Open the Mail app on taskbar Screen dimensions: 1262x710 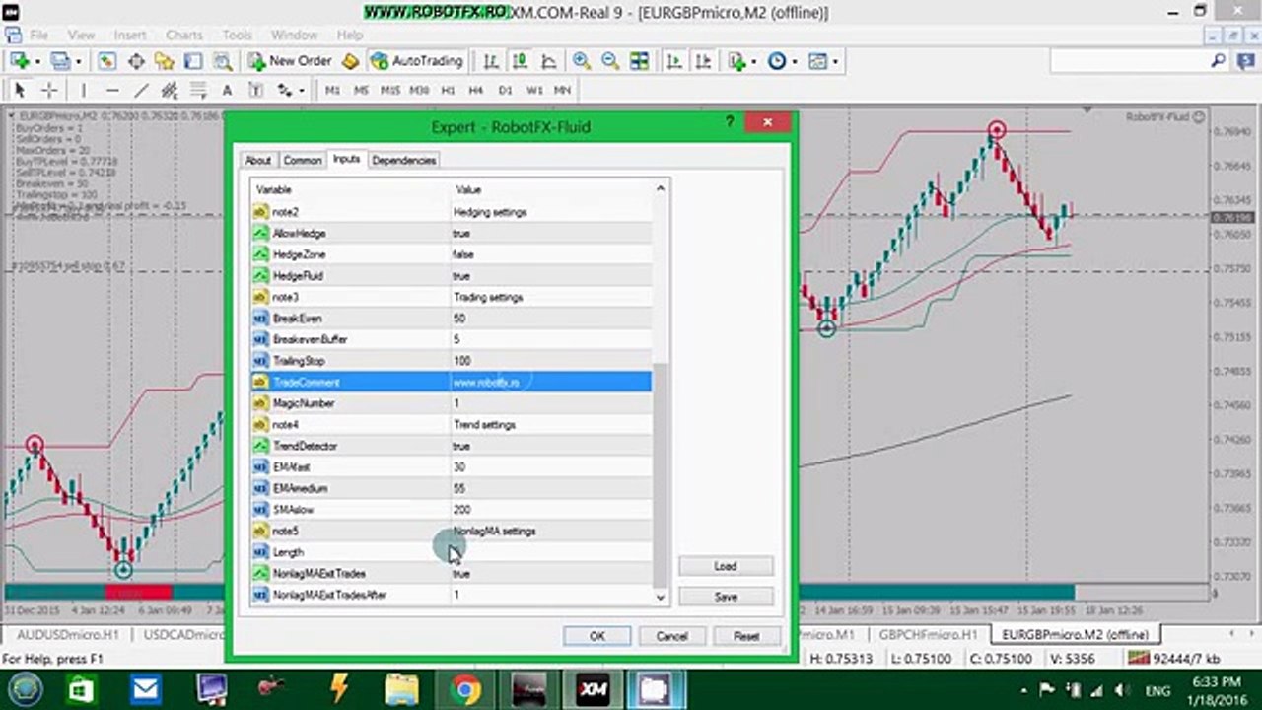click(x=146, y=688)
